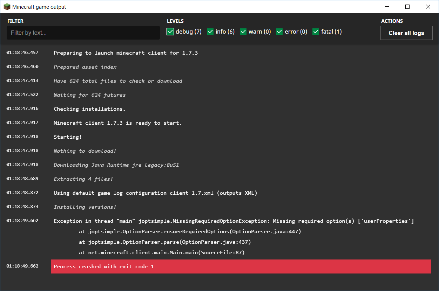Click 'Have 624 total files to check or download'
The image size is (439, 291).
[118, 81]
